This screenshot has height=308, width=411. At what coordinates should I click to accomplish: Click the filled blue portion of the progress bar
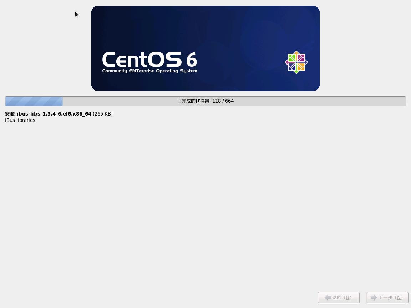click(x=34, y=101)
